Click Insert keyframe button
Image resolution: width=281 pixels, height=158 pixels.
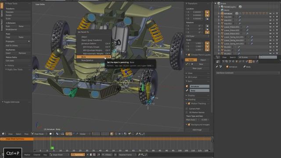pyautogui.click(x=11, y=53)
